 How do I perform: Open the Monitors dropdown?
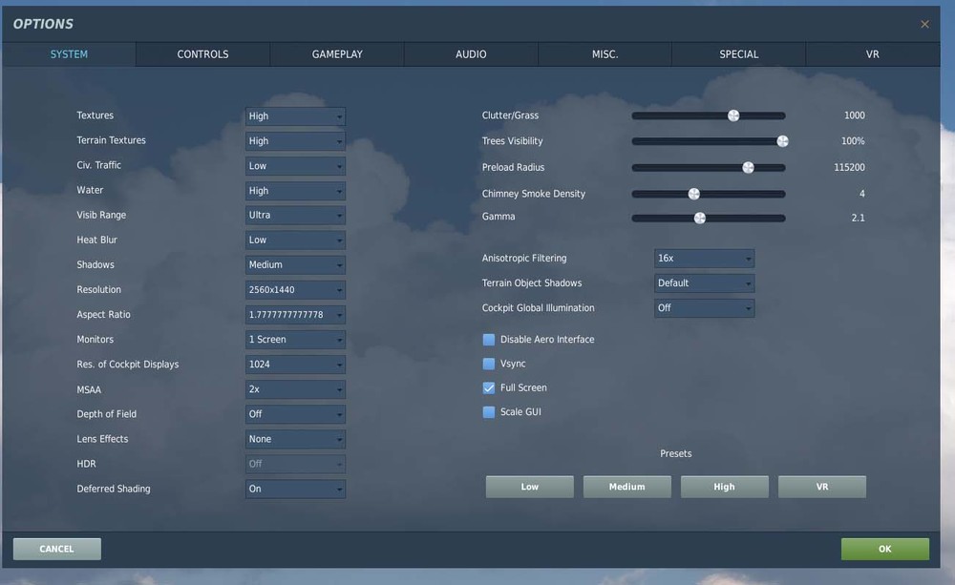pyautogui.click(x=295, y=340)
